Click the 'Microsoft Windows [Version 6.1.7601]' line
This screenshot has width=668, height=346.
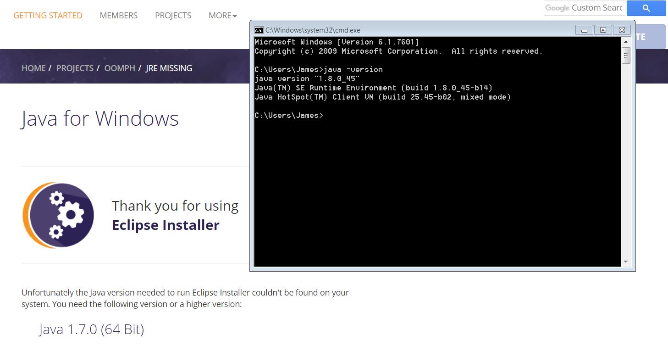[x=337, y=42]
